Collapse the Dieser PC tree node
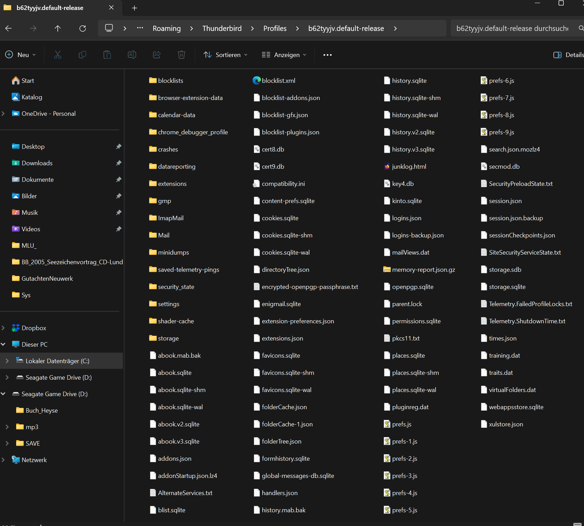Screen dimensions: 584x526 [3, 345]
